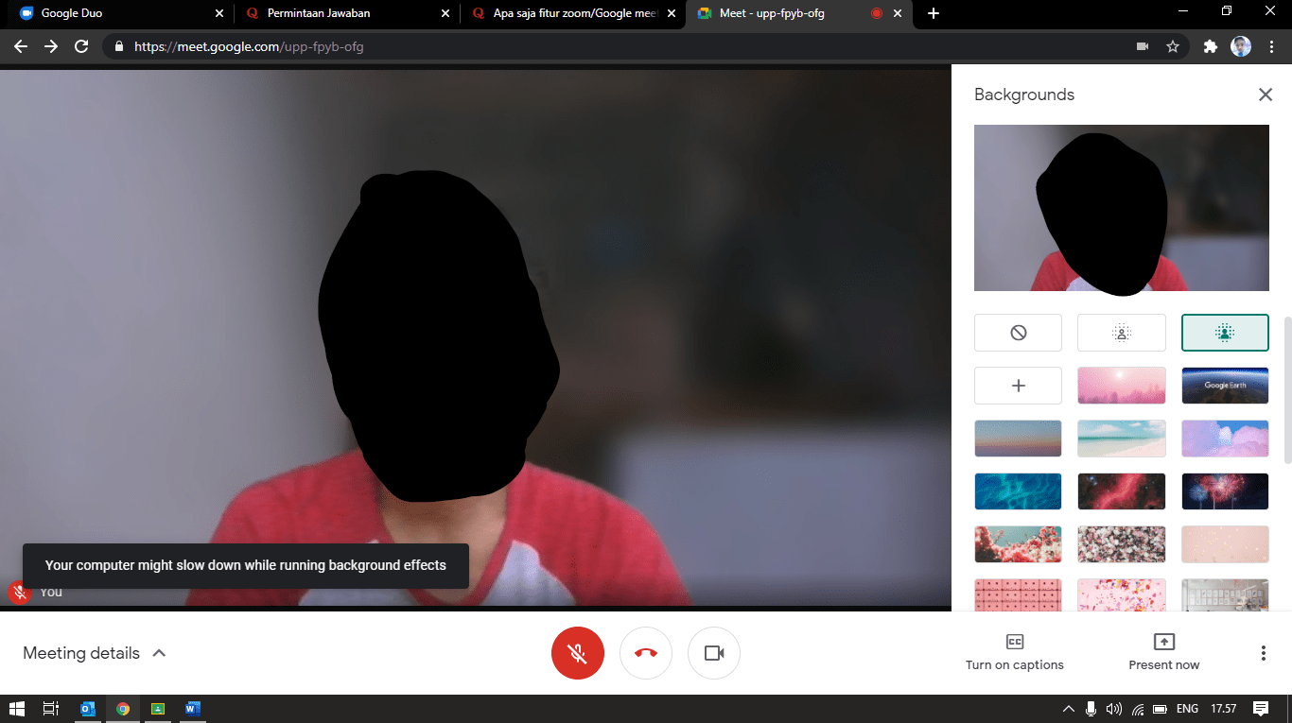Open Word from taskbar
This screenshot has height=723, width=1292.
(193, 709)
